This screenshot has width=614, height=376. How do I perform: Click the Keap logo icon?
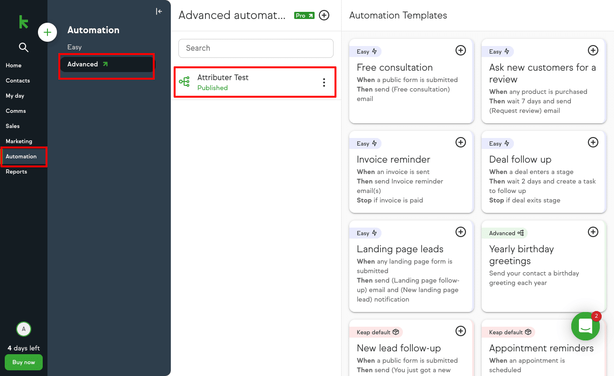click(x=22, y=22)
